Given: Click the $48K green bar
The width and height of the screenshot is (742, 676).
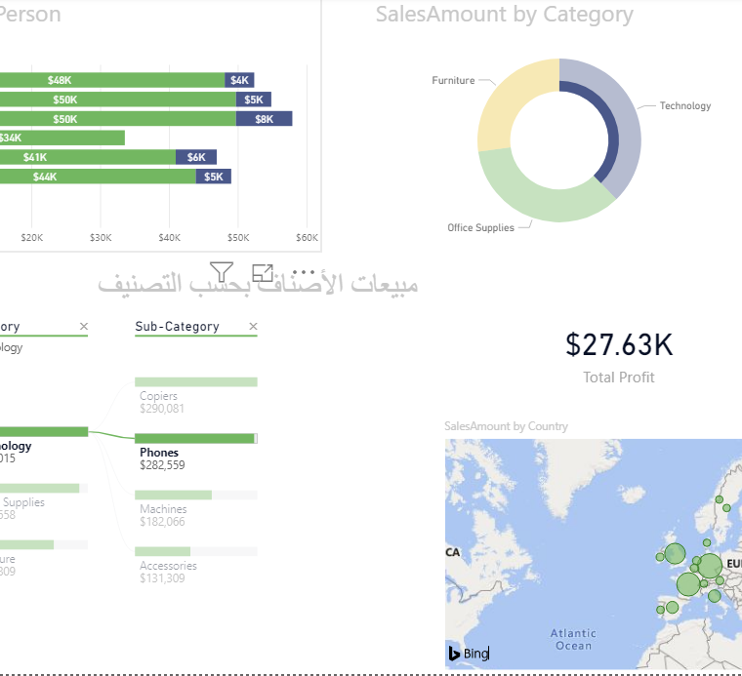Looking at the screenshot, I should pos(117,80).
